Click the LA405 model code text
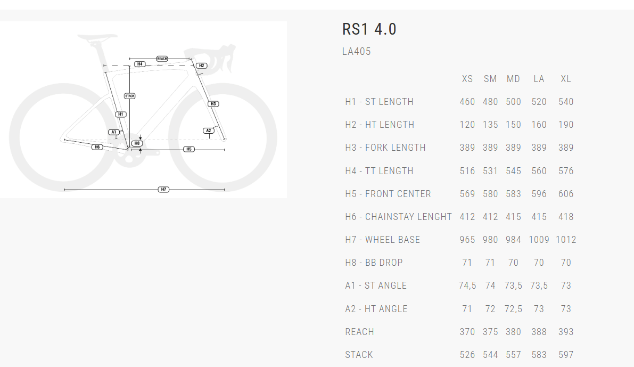The height and width of the screenshot is (367, 634). [x=356, y=52]
